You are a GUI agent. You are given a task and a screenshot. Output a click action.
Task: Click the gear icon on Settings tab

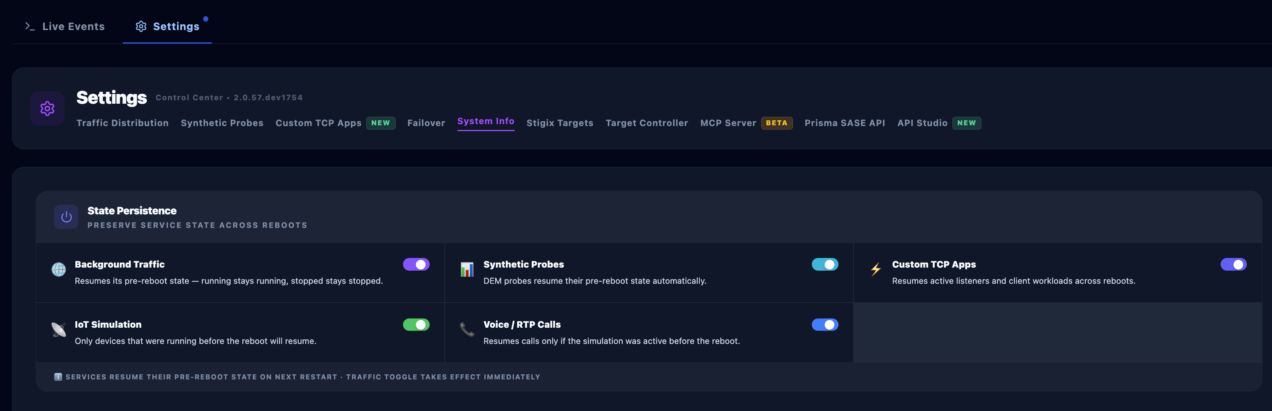pyautogui.click(x=141, y=27)
